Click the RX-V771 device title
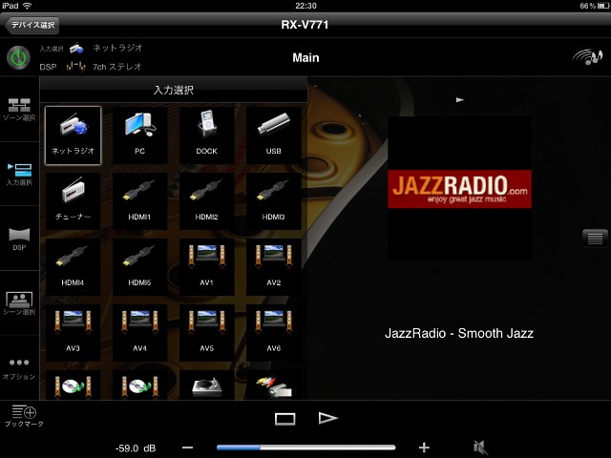This screenshot has height=458, width=611. pos(305,25)
